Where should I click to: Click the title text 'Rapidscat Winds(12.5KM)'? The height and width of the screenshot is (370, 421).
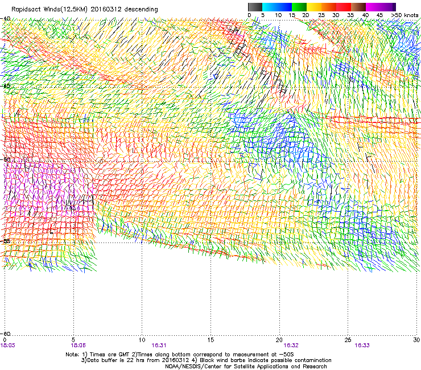coord(49,10)
